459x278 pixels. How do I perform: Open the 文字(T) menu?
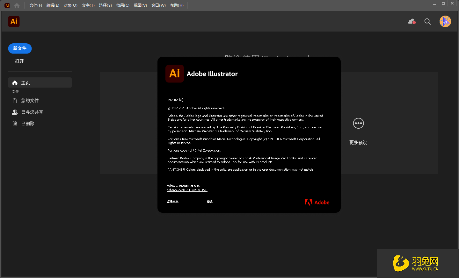coord(88,5)
